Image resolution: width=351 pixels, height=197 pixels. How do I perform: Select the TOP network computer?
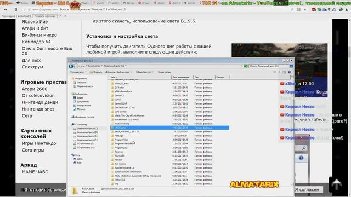tap(77, 163)
